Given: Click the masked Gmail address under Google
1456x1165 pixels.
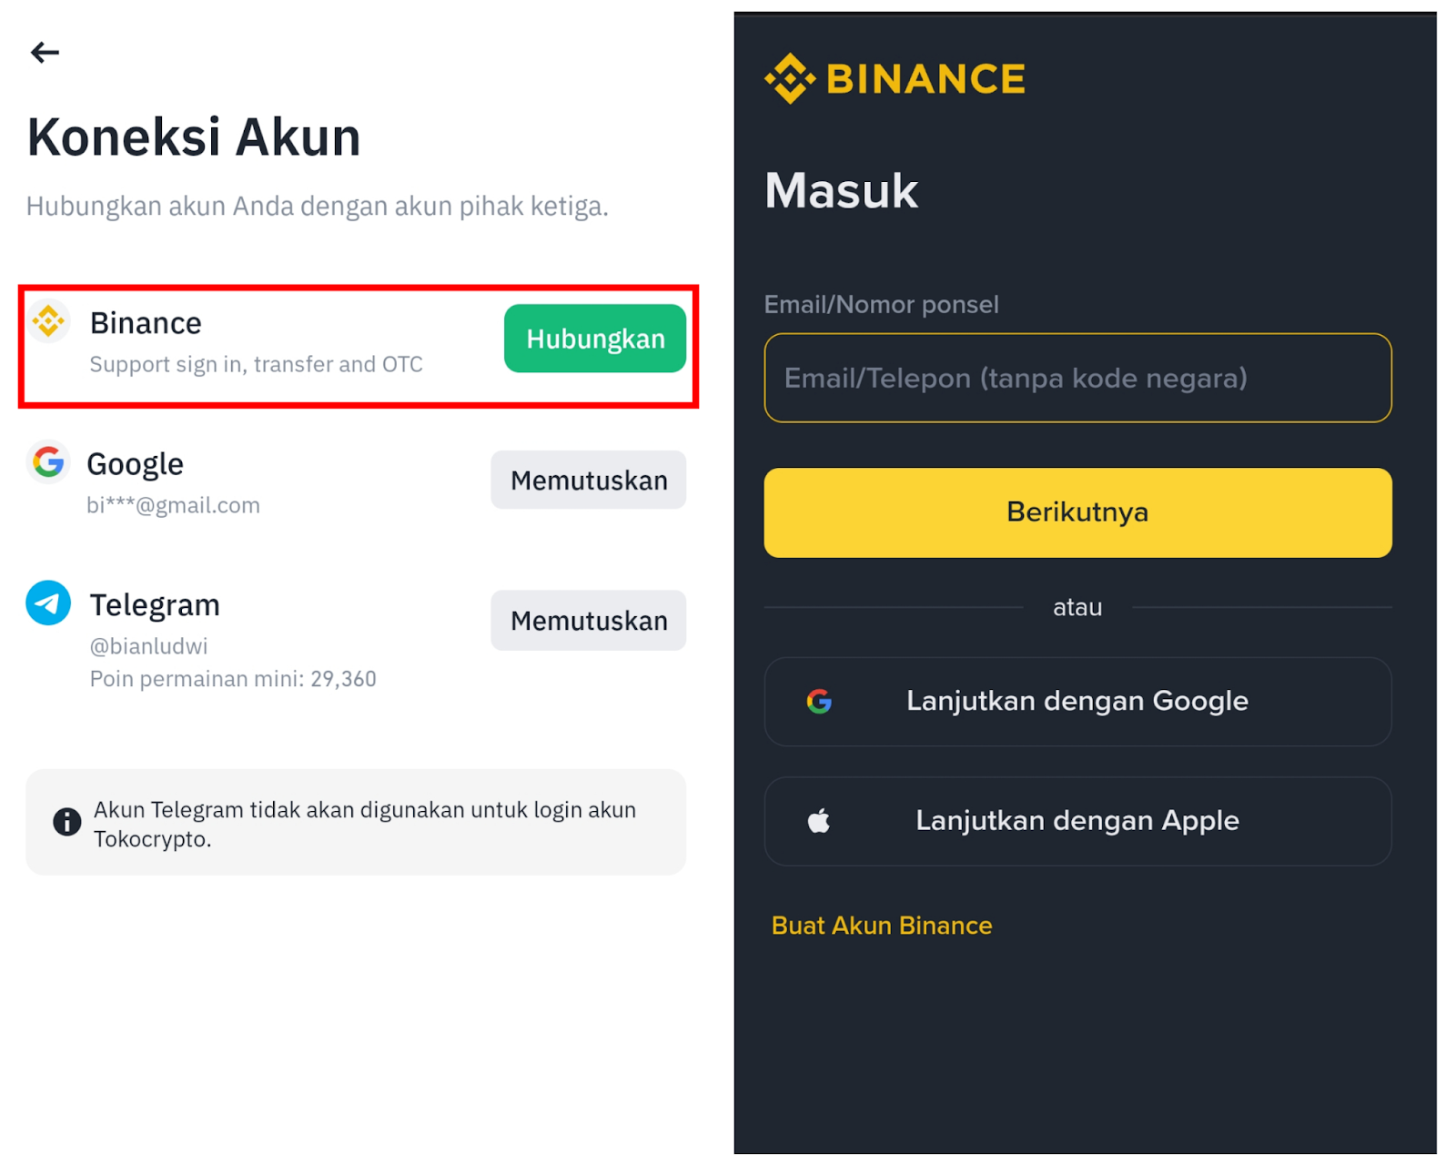Looking at the screenshot, I should pyautogui.click(x=173, y=505).
